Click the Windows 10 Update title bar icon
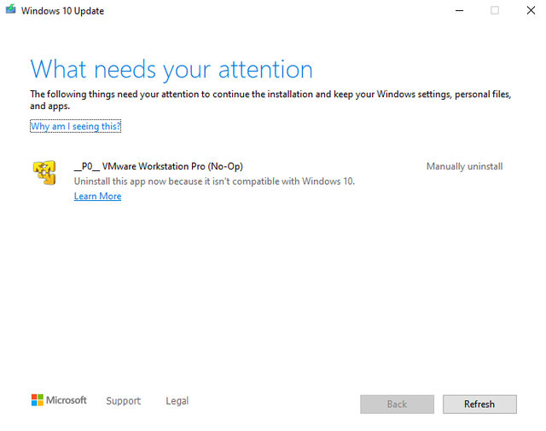Viewport: 546px width, 431px height. tap(11, 9)
